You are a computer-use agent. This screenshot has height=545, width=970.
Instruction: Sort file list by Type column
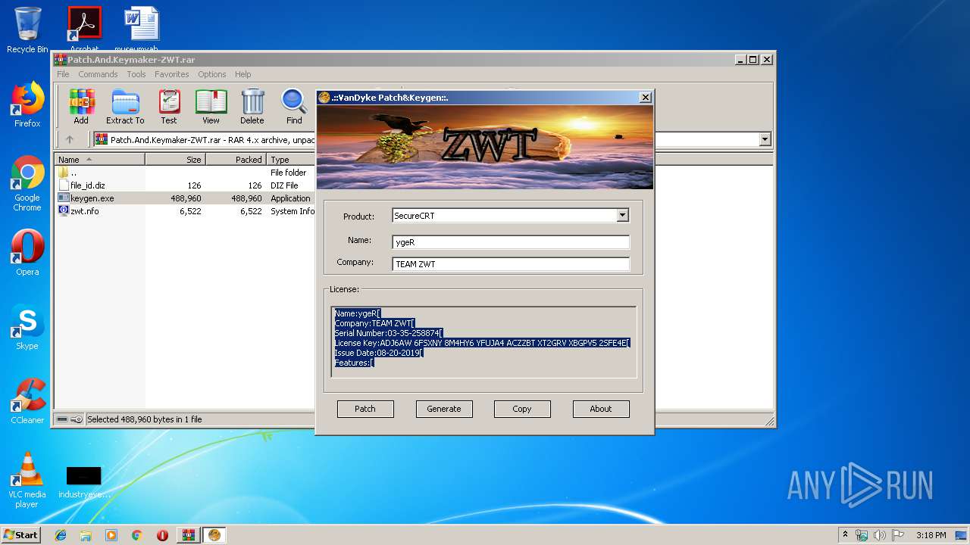click(x=291, y=160)
